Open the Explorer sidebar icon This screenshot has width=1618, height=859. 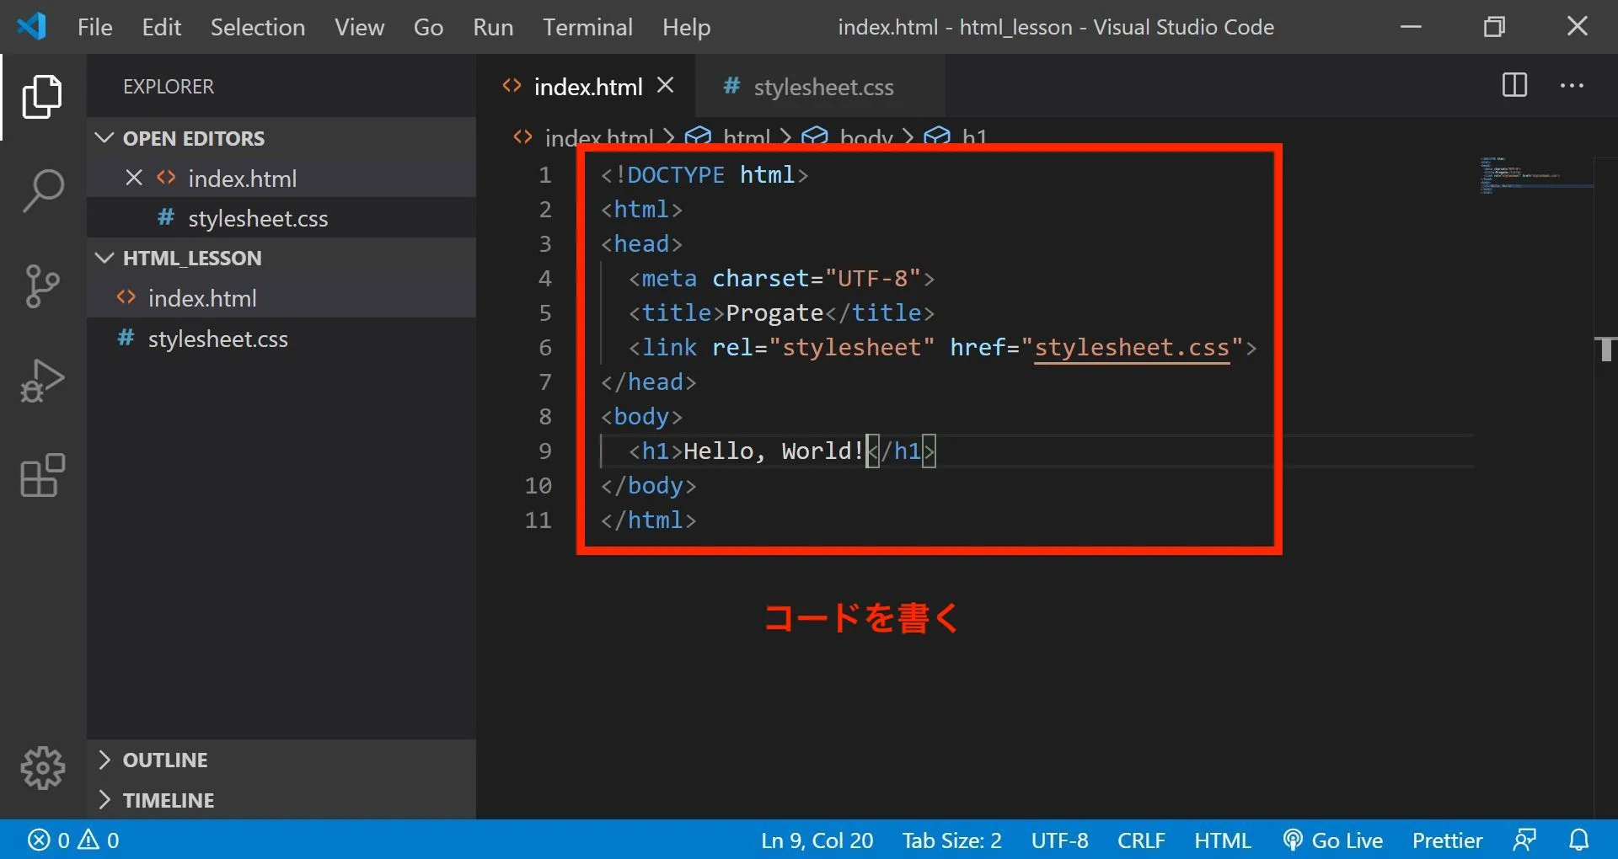(x=42, y=97)
